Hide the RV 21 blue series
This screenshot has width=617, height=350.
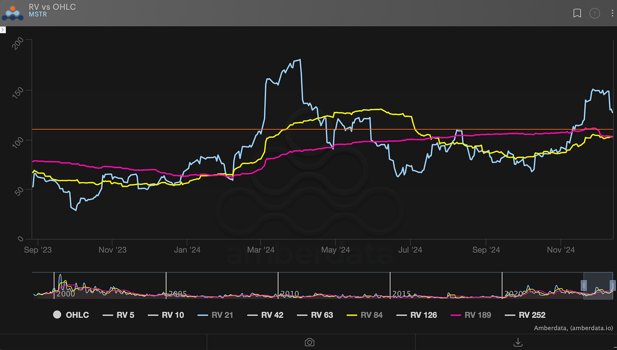[x=215, y=315]
